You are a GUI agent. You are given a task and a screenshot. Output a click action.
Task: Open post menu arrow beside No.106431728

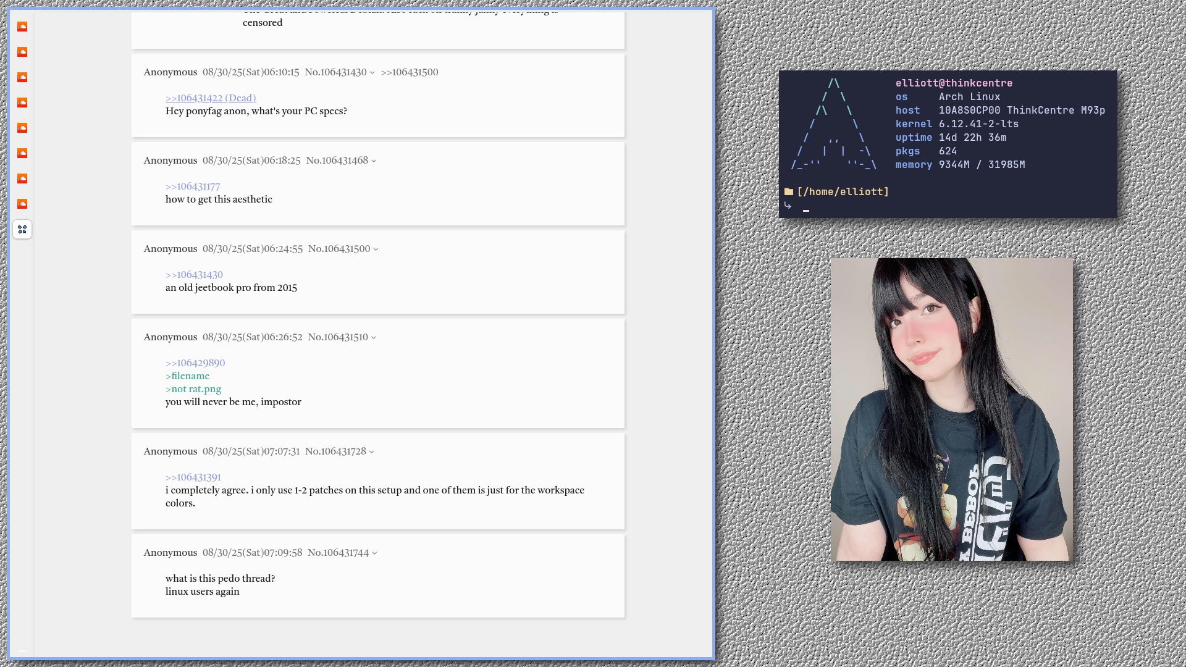coord(372,452)
